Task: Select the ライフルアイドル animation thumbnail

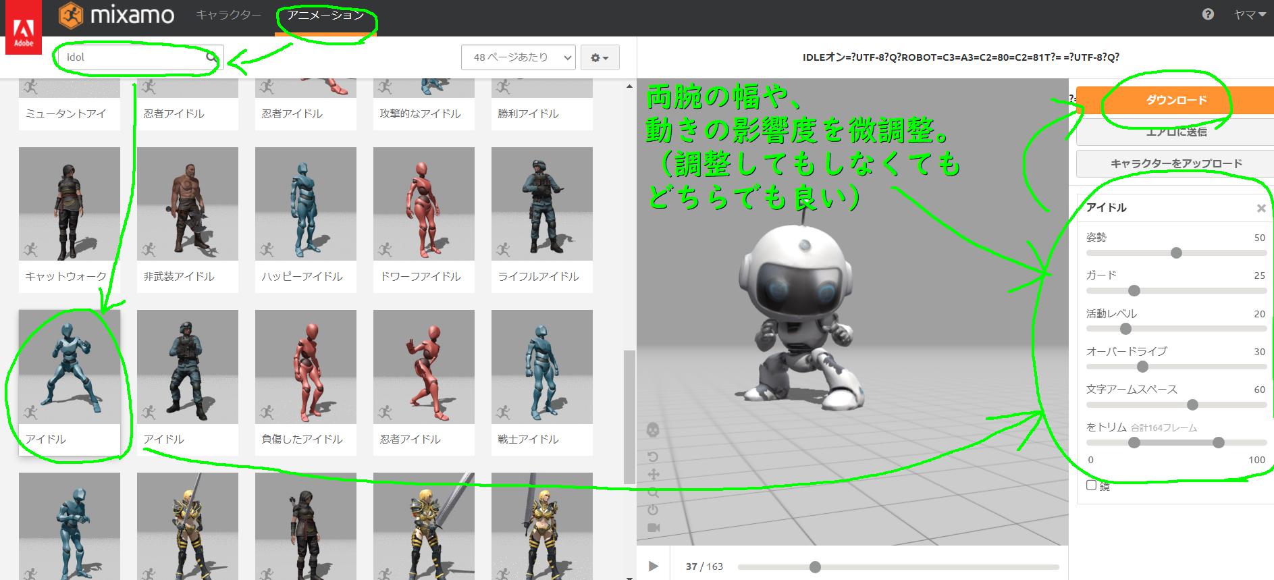Action: [x=542, y=203]
